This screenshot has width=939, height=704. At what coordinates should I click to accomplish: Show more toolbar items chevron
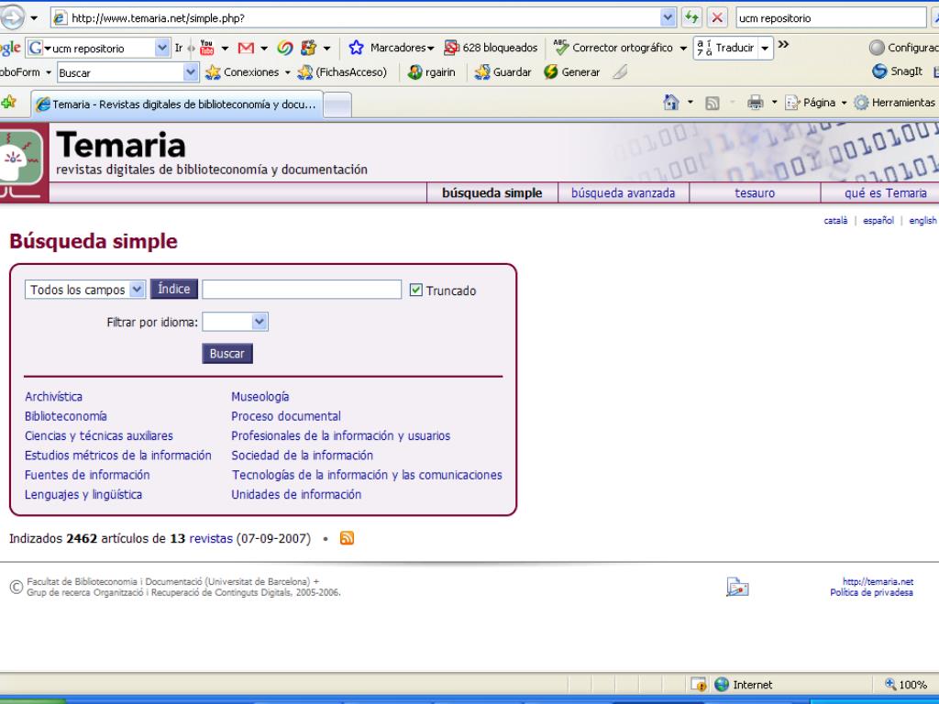pyautogui.click(x=783, y=44)
